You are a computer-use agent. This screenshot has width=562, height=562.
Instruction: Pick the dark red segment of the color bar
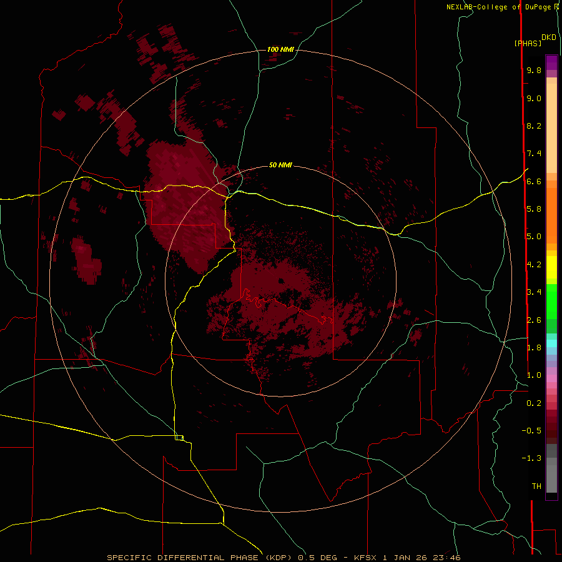click(x=551, y=426)
